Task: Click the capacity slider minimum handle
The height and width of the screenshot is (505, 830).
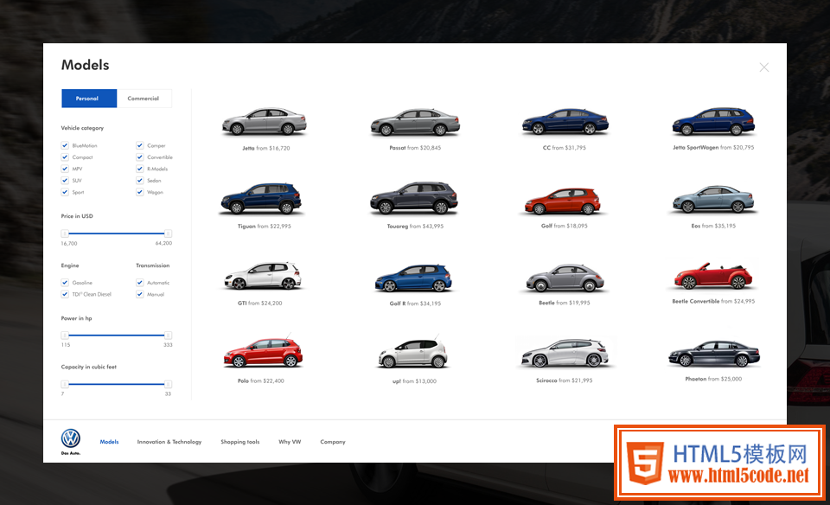Action: coord(65,384)
